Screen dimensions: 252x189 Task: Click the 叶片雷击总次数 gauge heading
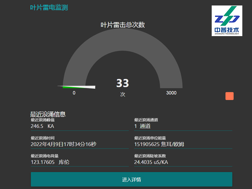click(x=123, y=25)
